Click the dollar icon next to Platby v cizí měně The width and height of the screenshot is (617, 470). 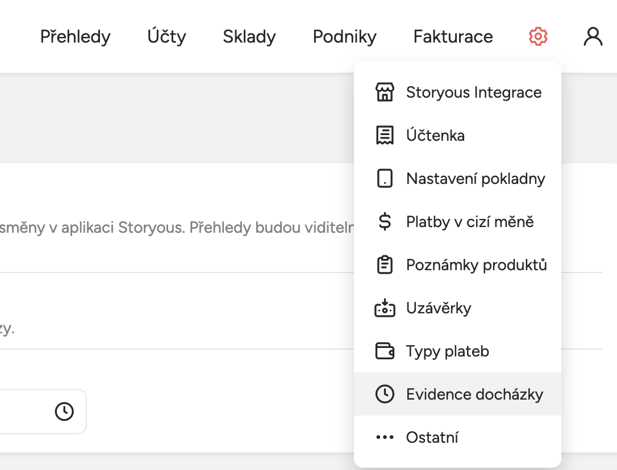[x=385, y=221]
